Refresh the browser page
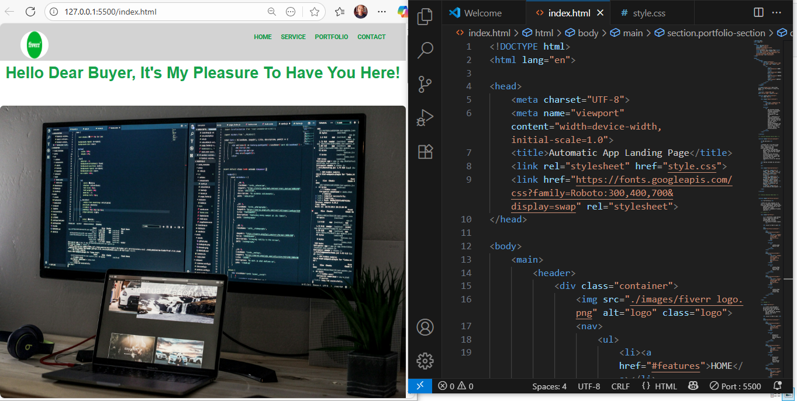Viewport: 797px width, 401px height. 30,12
